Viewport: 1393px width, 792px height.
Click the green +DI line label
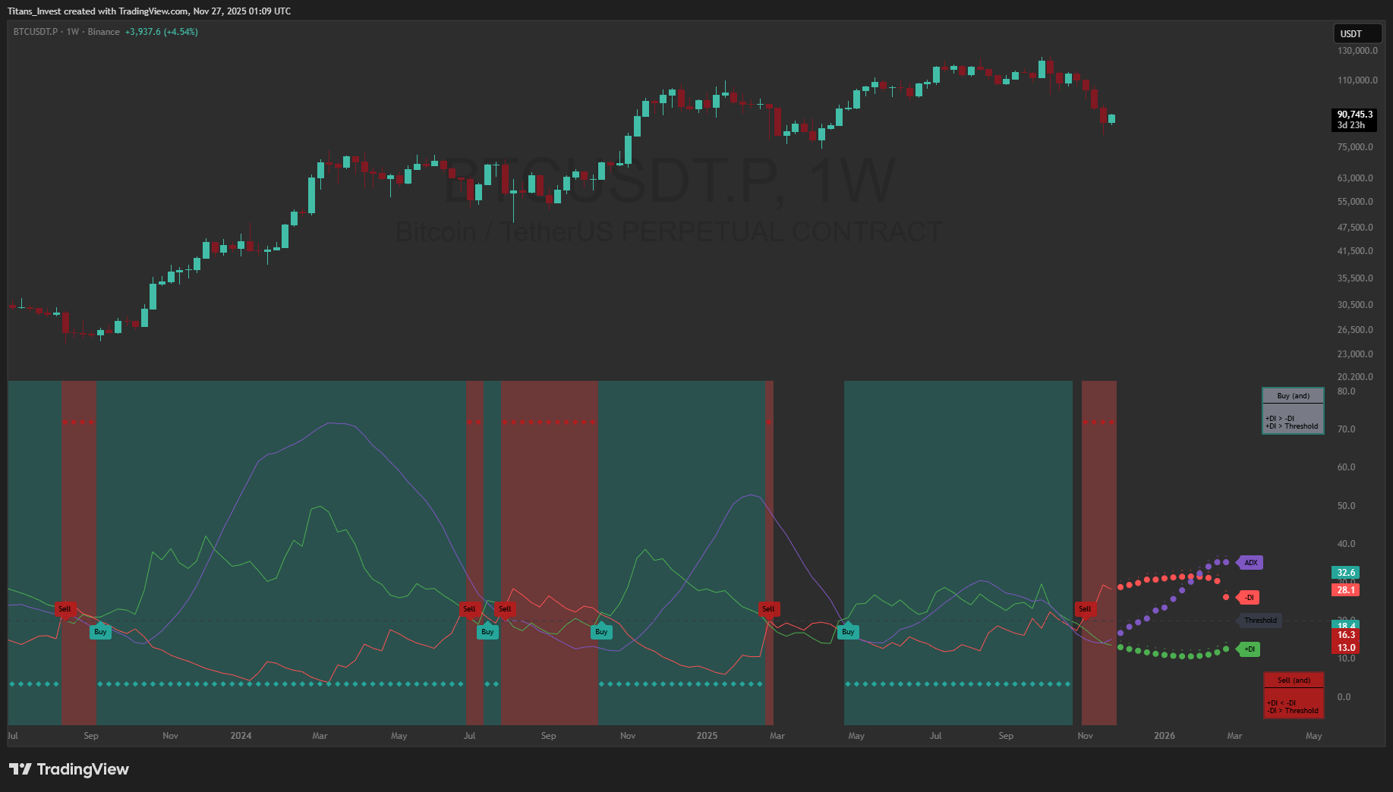[x=1249, y=649]
